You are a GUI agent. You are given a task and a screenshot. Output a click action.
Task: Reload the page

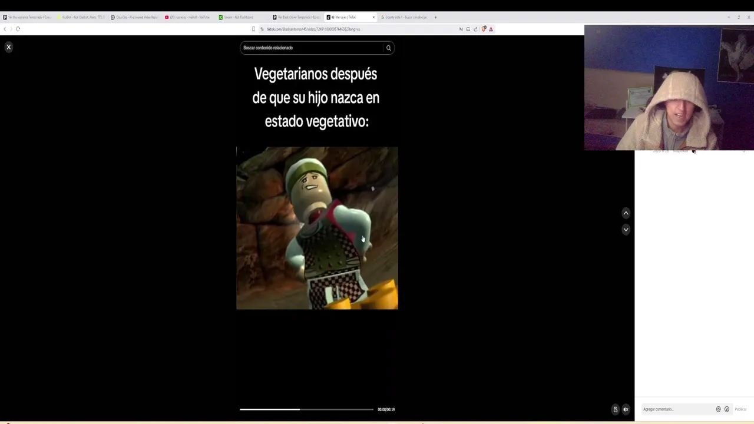point(18,29)
